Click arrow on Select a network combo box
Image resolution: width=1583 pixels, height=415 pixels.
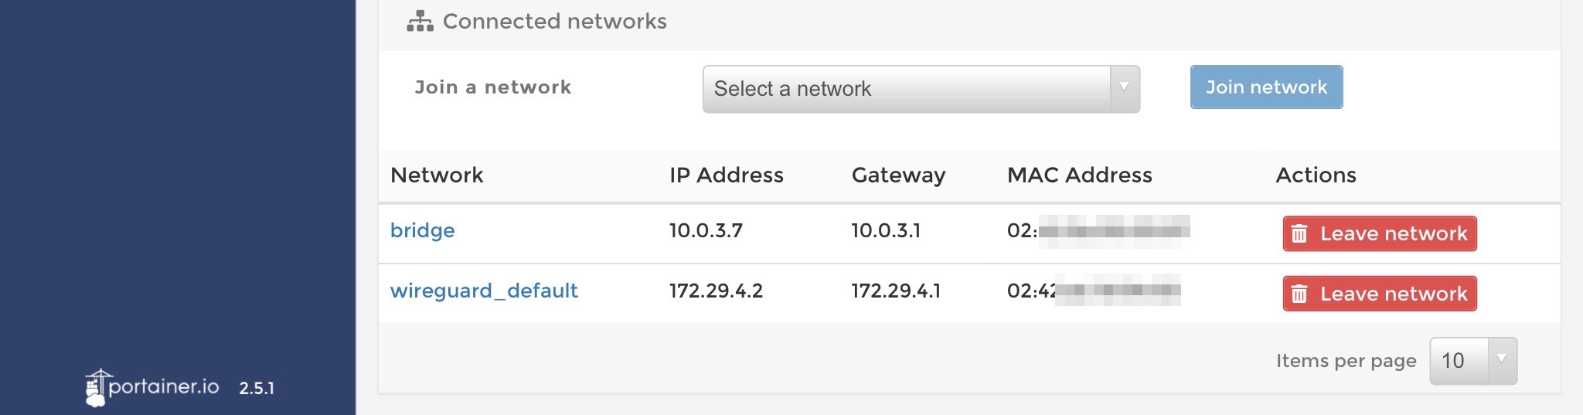pyautogui.click(x=1125, y=88)
